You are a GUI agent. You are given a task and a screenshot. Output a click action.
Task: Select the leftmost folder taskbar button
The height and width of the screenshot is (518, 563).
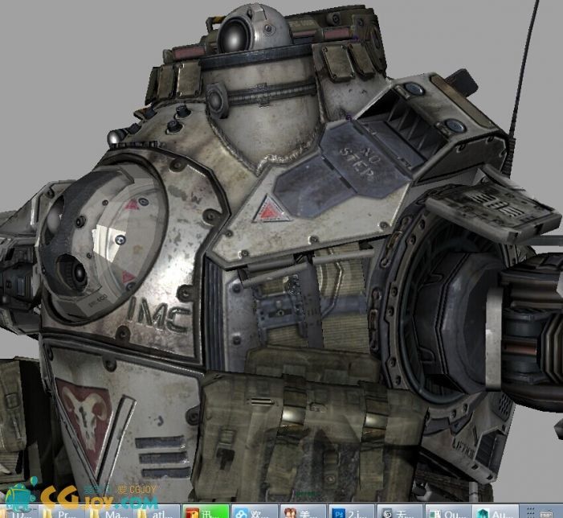pos(16,512)
